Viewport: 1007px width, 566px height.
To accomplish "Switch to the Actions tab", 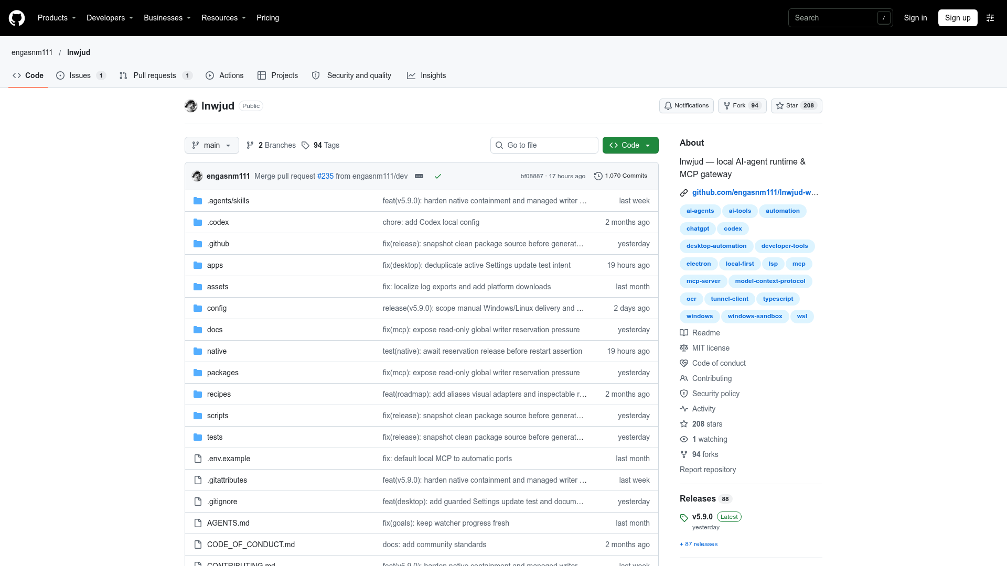I will [224, 75].
